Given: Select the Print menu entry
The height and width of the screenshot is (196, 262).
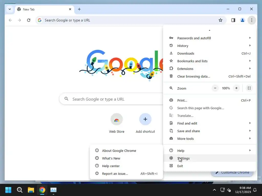Looking at the screenshot, I should [210, 100].
